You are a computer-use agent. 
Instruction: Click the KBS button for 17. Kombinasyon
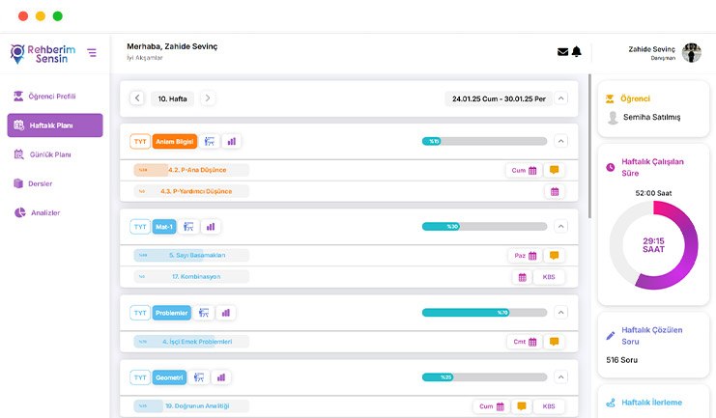pos(549,277)
